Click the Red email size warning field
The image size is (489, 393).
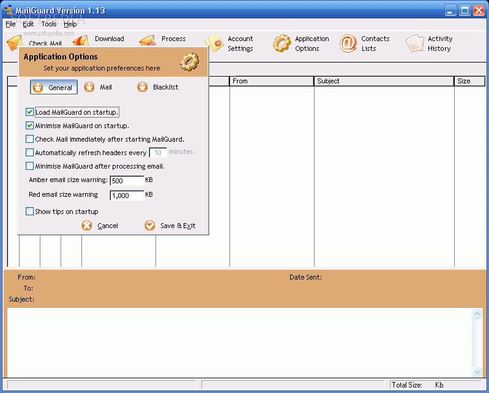click(127, 196)
